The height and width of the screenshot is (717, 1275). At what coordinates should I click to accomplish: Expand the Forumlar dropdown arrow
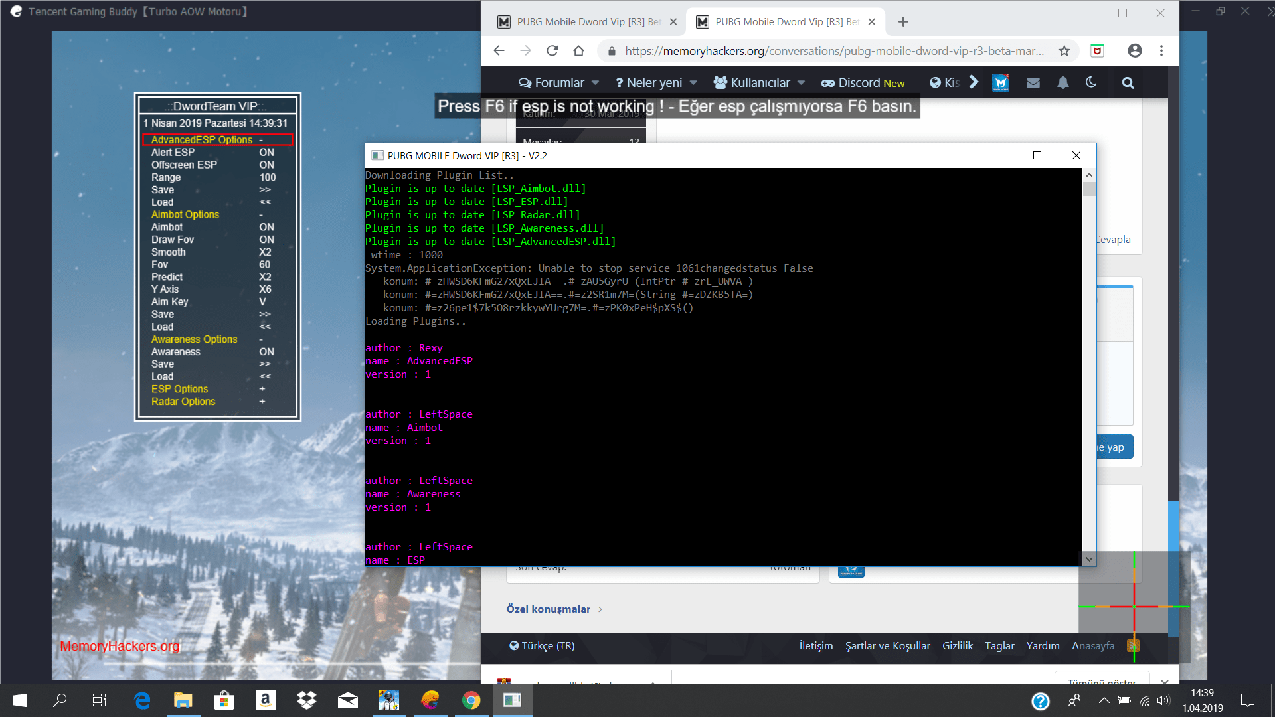click(x=595, y=83)
